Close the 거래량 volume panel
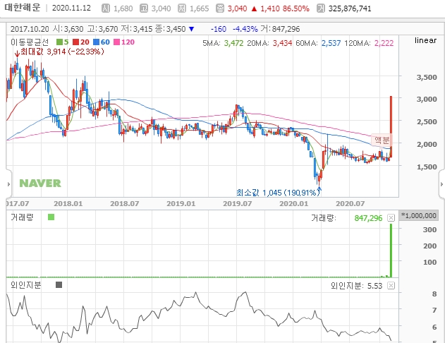 391,218
